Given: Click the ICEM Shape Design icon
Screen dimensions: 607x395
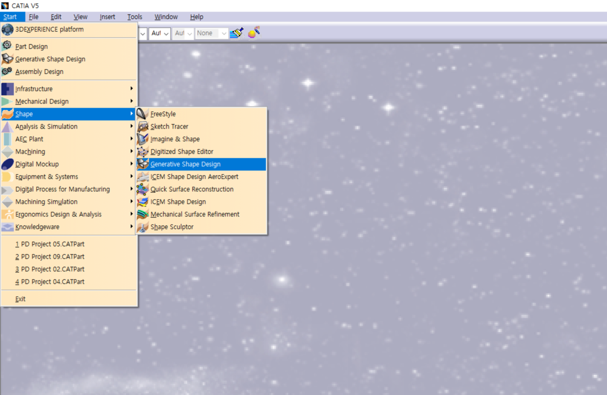Looking at the screenshot, I should [143, 202].
